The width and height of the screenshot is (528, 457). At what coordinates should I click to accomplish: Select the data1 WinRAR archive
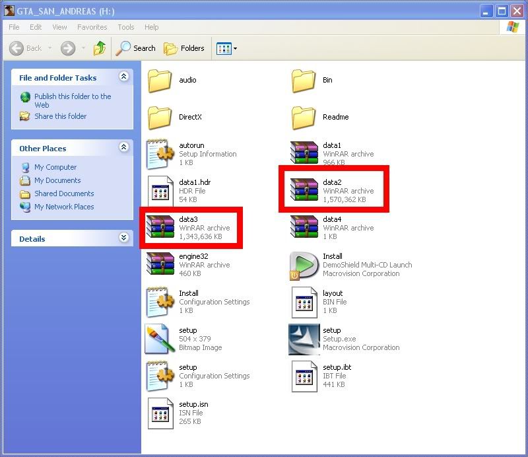point(332,154)
